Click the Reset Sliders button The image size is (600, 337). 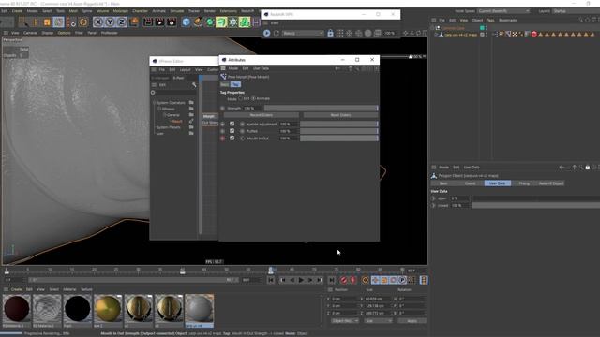point(340,115)
